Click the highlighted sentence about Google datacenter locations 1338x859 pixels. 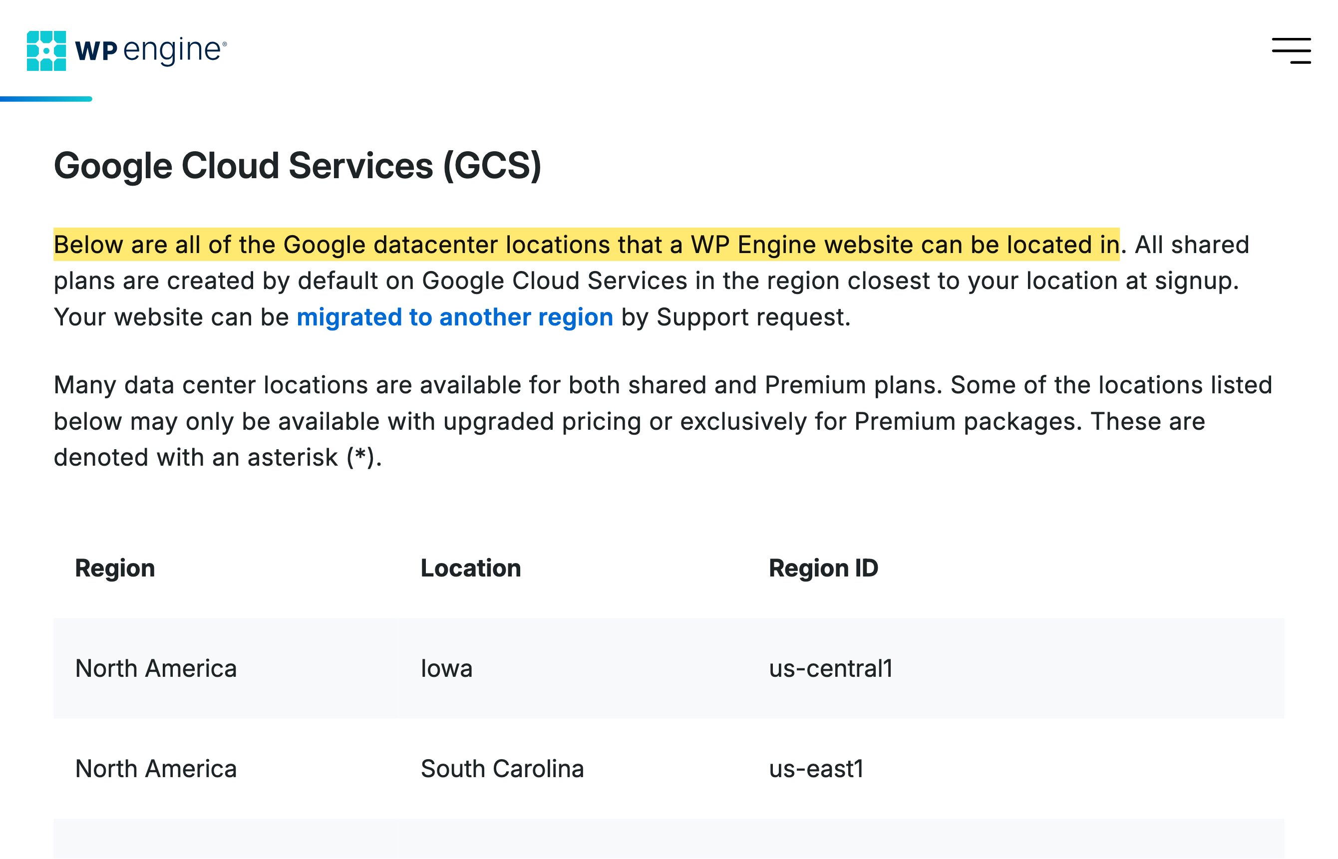point(587,244)
